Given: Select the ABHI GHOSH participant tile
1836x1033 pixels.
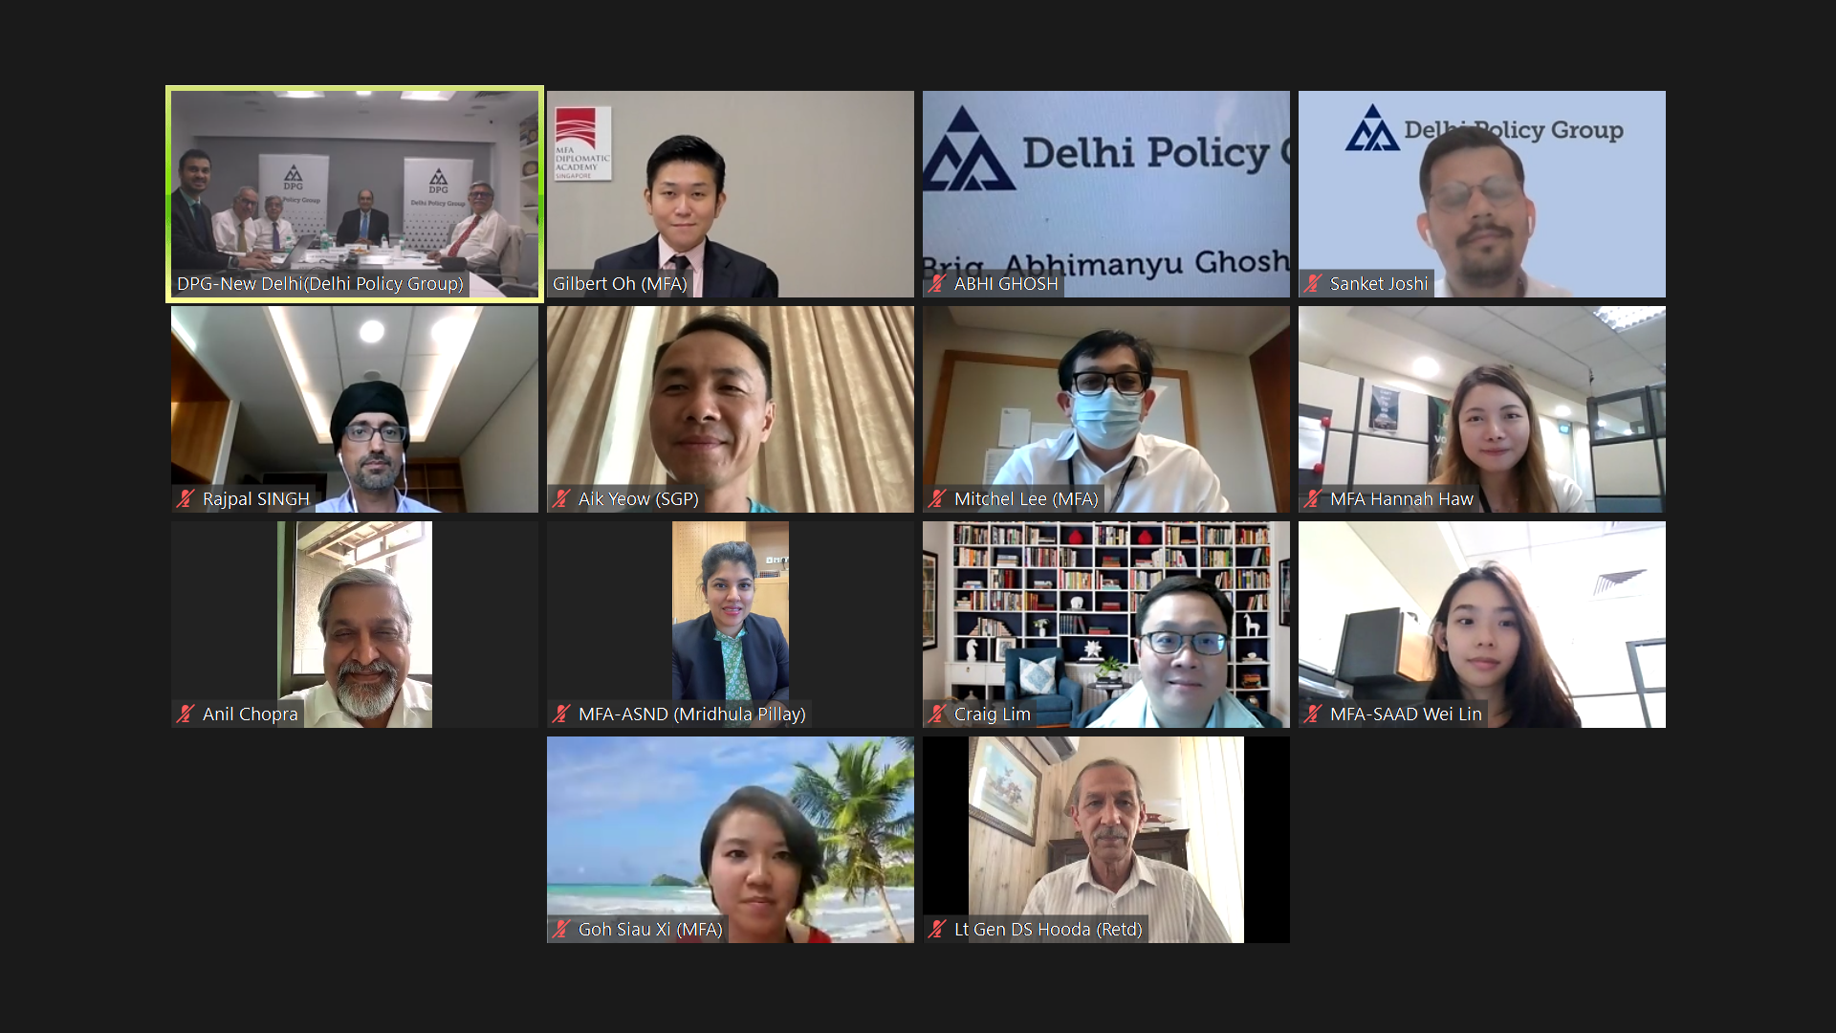Looking at the screenshot, I should (x=1106, y=194).
